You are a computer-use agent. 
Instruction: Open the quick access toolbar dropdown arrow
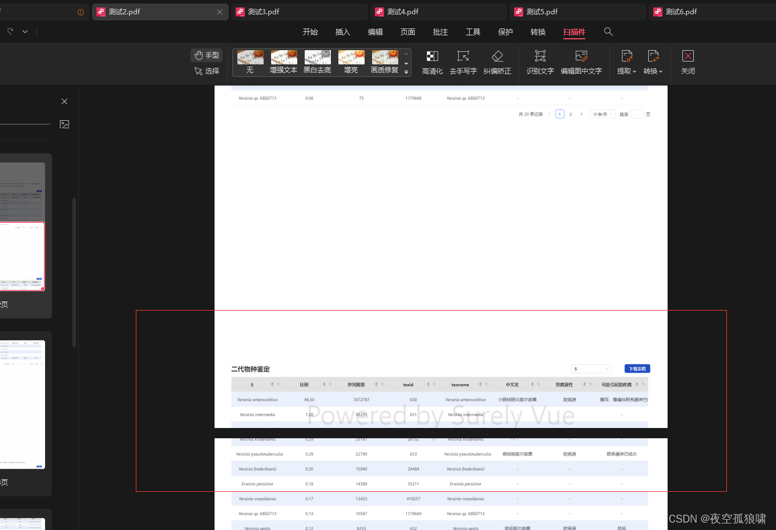click(25, 32)
